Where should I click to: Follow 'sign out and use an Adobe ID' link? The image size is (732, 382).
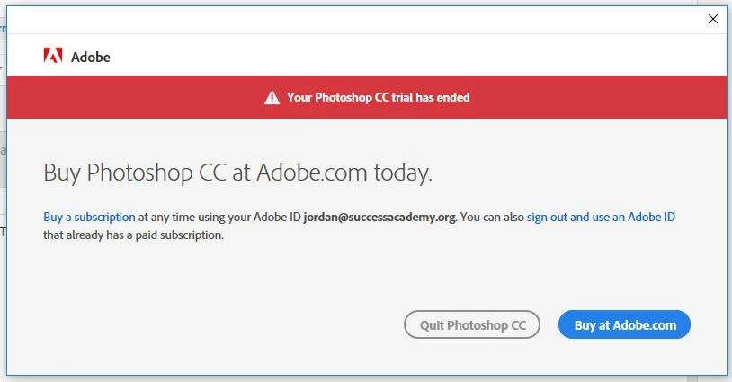(601, 217)
